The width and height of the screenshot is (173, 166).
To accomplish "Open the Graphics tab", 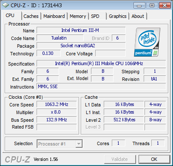I will [x=118, y=16].
